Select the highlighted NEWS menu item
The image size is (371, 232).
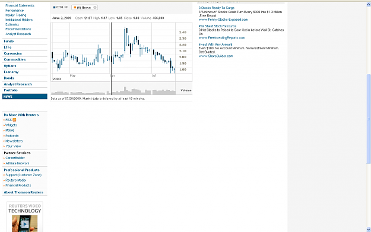pos(25,97)
